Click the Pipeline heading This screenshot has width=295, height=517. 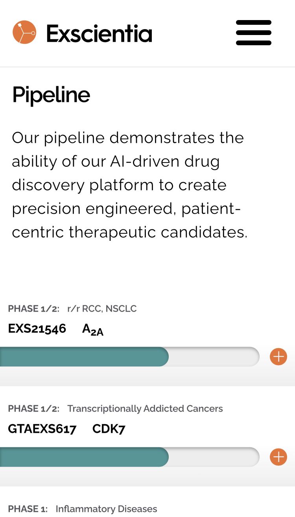point(51,95)
